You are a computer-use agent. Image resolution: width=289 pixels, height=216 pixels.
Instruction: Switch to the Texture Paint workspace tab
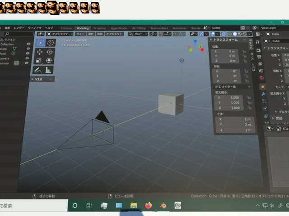pos(159,28)
